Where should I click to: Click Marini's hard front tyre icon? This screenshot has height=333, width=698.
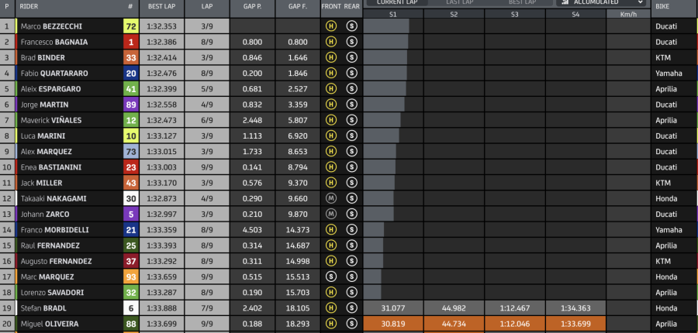(x=330, y=136)
